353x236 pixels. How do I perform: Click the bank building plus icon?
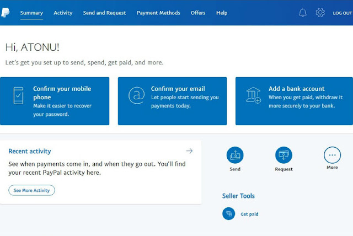(x=254, y=95)
